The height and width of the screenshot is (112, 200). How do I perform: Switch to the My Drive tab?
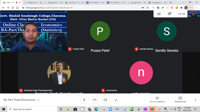click(x=74, y=3)
